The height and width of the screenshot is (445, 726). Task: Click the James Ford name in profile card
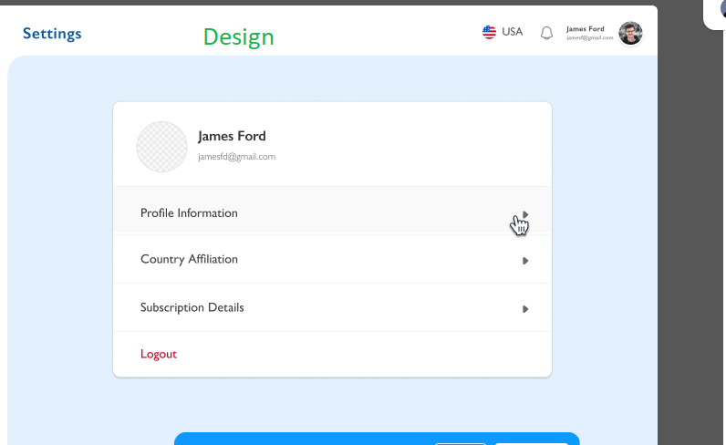232,136
